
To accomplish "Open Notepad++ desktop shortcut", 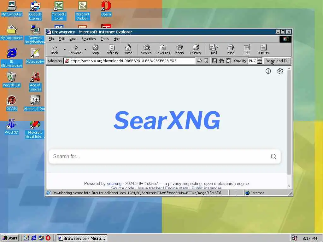I will tap(35, 56).
